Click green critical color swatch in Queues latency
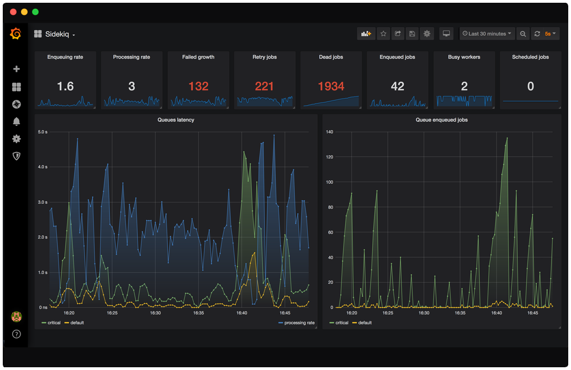The image size is (571, 370). [44, 323]
